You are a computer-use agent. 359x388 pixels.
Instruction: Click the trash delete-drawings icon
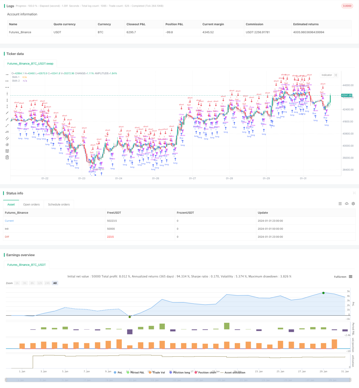[x=7, y=157]
